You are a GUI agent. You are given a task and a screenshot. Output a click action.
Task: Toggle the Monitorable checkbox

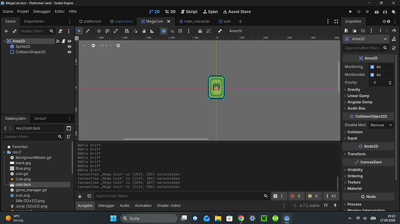pos(372,75)
